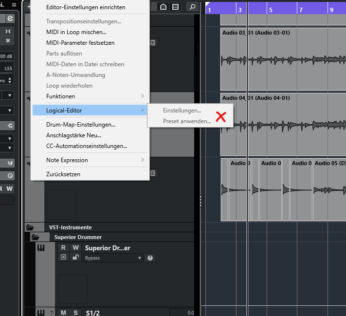The height and width of the screenshot is (316, 346).
Task: Click the Superior Drummer folder icon
Action: click(x=35, y=237)
